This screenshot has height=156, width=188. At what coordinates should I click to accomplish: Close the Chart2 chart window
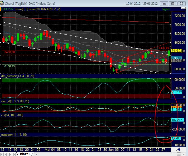tap(181, 4)
